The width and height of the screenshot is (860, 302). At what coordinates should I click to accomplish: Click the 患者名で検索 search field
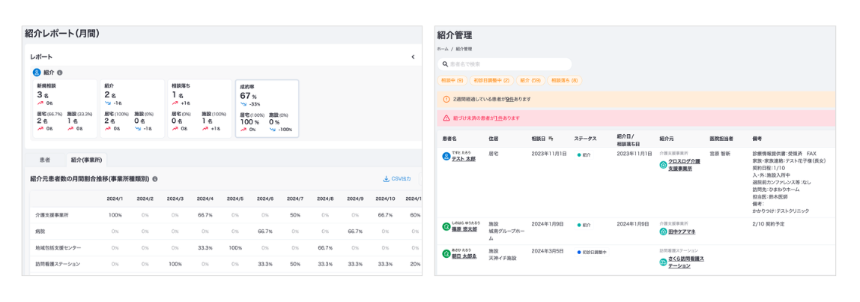[x=505, y=64]
